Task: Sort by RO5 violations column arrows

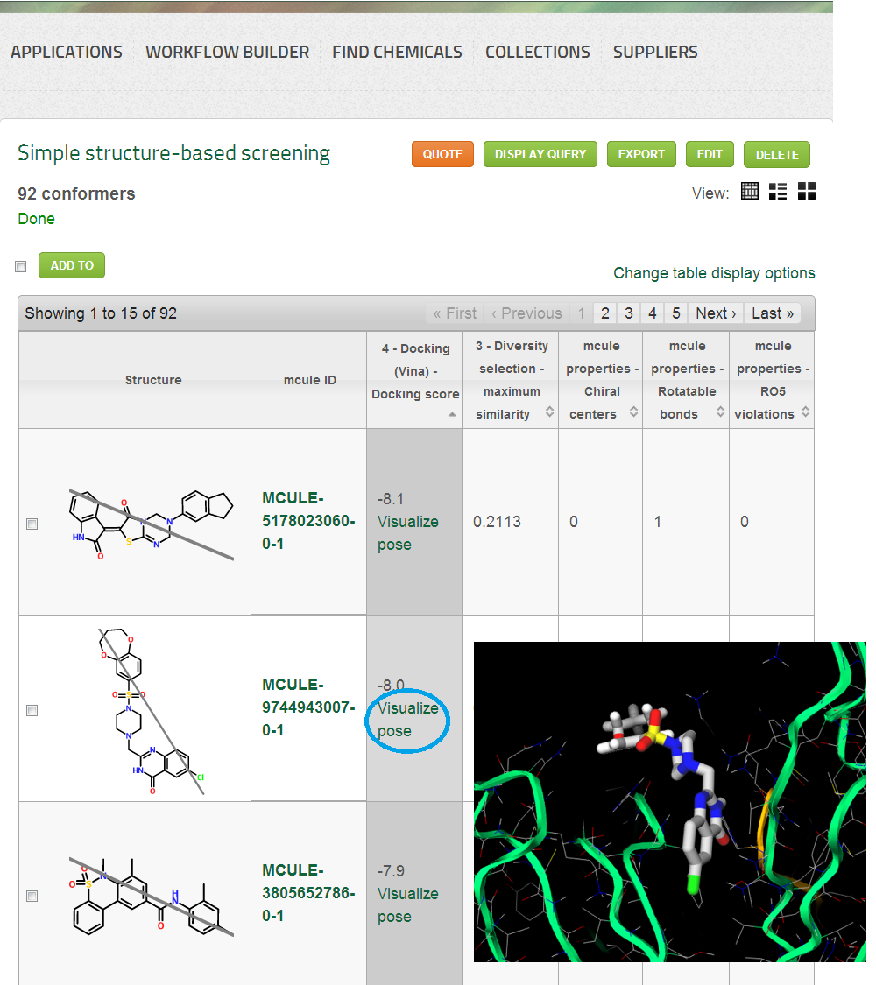Action: point(806,412)
